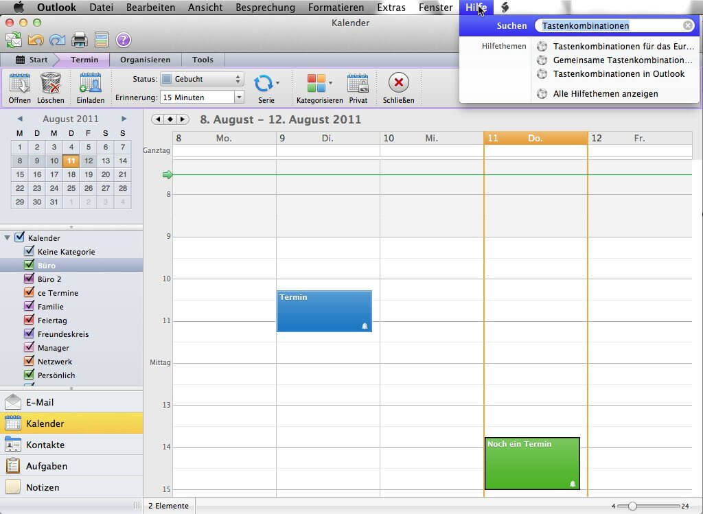Open the Datei menu
Image resolution: width=703 pixels, height=514 pixels.
pyautogui.click(x=102, y=7)
